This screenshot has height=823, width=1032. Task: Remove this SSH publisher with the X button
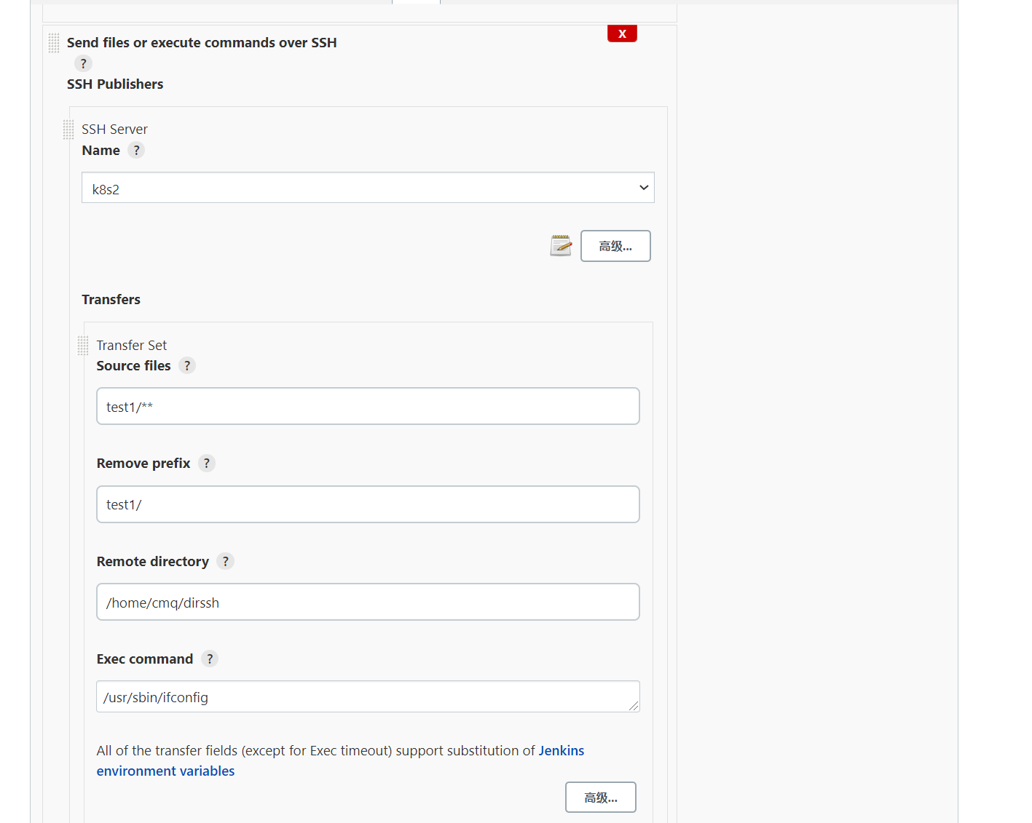(x=621, y=33)
